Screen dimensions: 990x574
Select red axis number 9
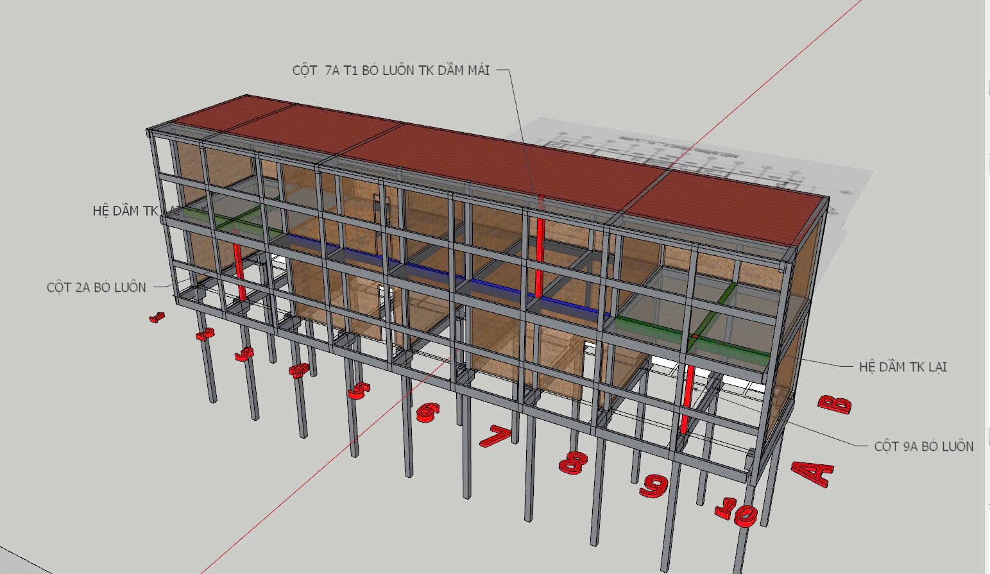(653, 485)
